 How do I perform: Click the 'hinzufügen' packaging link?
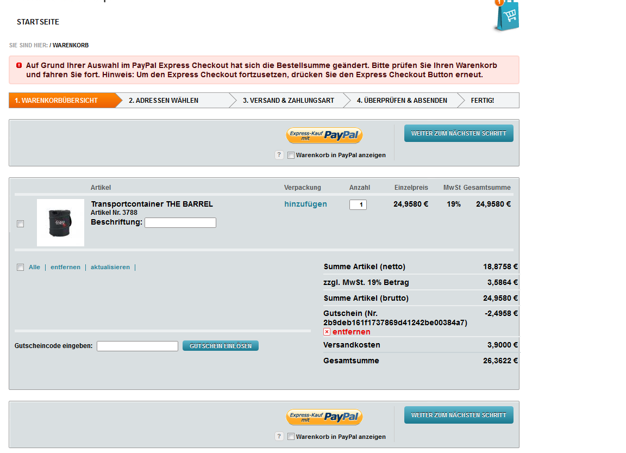305,204
